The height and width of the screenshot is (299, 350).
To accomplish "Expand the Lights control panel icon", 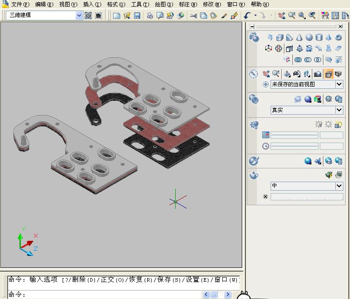I will (x=254, y=124).
